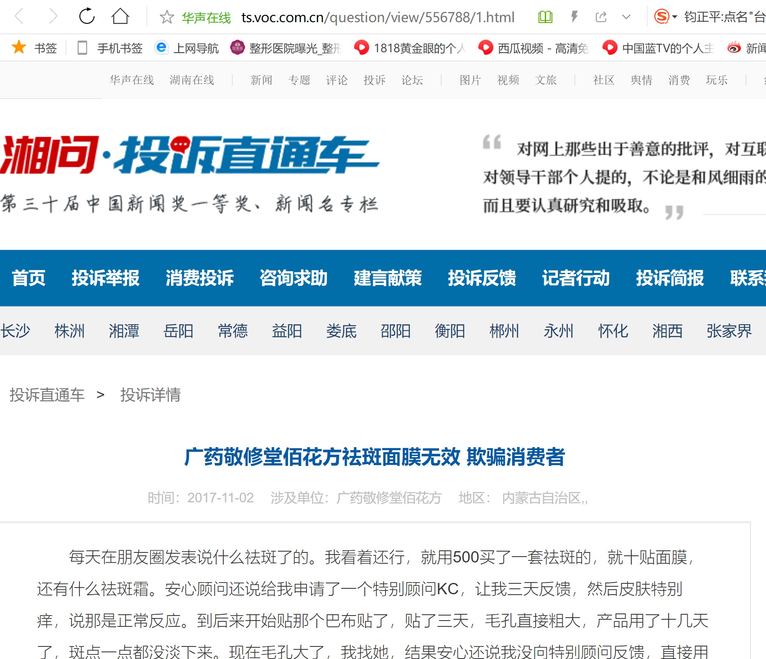This screenshot has height=659, width=766.
Task: Select 咨询求助 tab
Action: [x=294, y=278]
